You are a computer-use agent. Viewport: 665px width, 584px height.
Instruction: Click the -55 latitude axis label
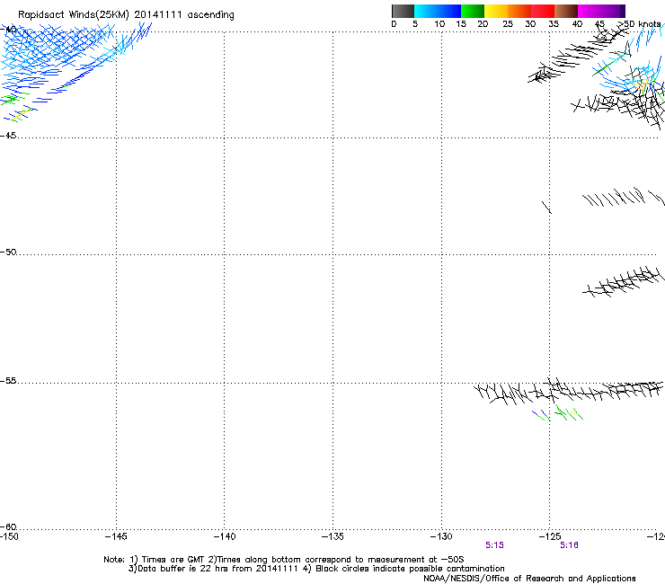click(8, 380)
